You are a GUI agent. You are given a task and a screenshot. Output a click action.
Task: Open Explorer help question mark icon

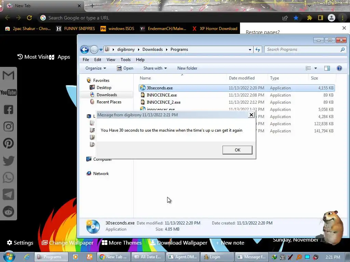[x=339, y=68]
